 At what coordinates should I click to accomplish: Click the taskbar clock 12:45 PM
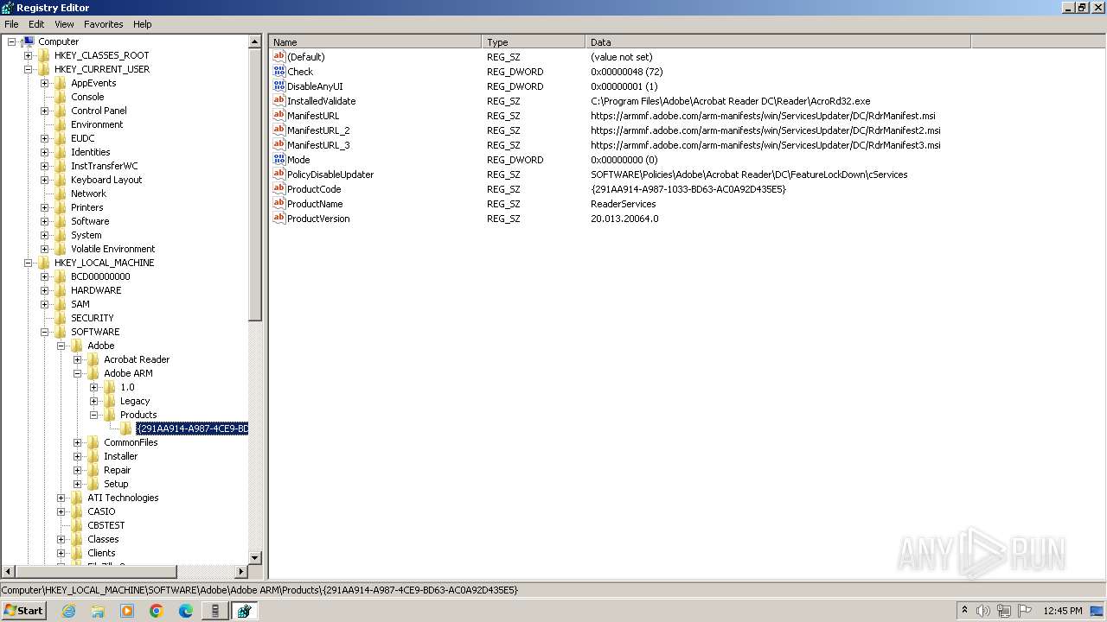tap(1063, 611)
